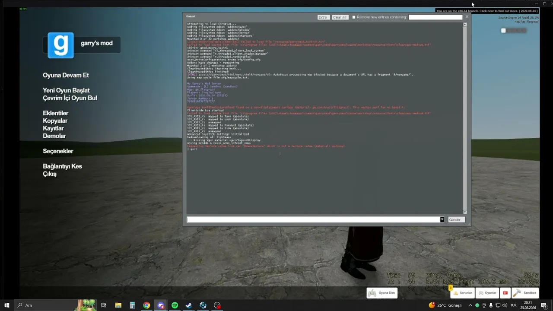Open the network tray icon
The height and width of the screenshot is (311, 553).
pyautogui.click(x=498, y=305)
